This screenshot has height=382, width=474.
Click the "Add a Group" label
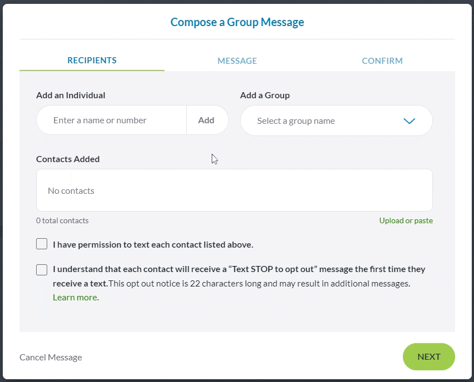265,95
